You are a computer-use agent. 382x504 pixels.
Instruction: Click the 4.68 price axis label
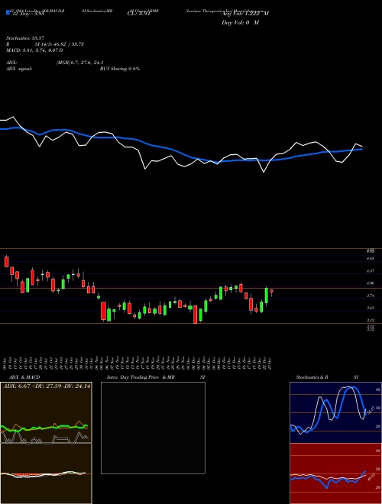(x=371, y=258)
